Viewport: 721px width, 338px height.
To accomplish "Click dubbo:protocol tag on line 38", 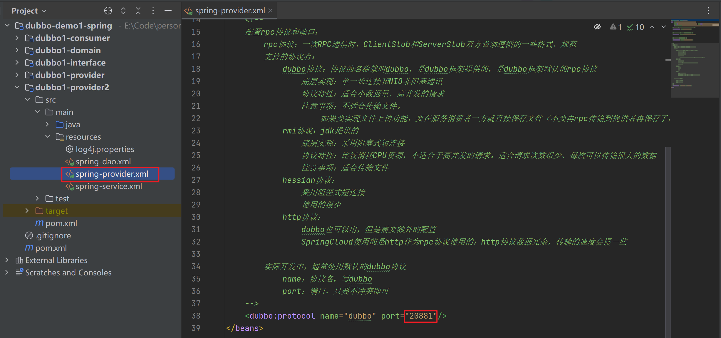I will [x=282, y=316].
